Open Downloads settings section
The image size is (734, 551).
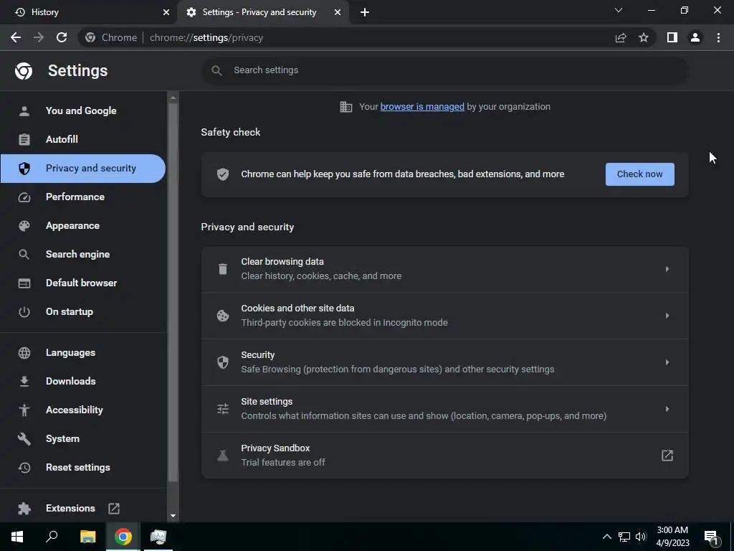[83, 381]
